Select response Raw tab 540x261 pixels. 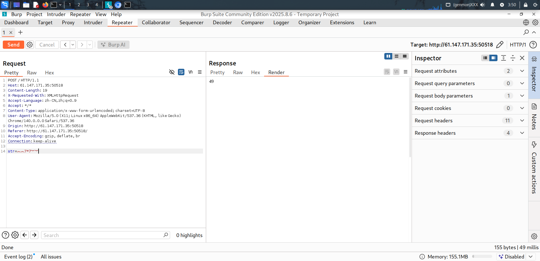point(238,72)
